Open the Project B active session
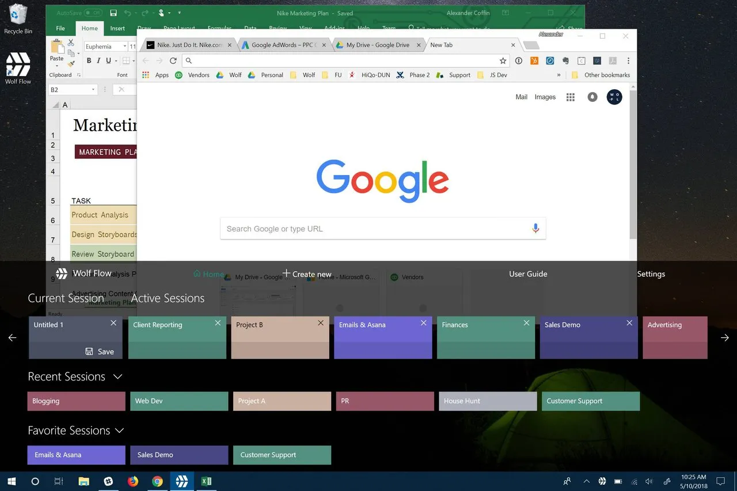The image size is (737, 491). click(x=280, y=338)
